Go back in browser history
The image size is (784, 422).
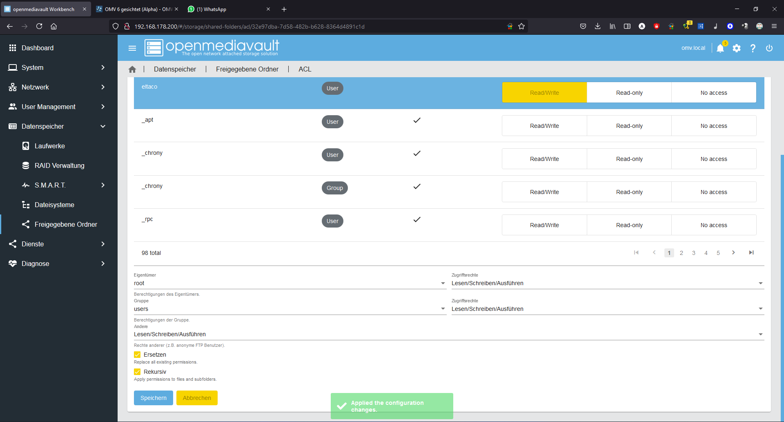pos(10,26)
